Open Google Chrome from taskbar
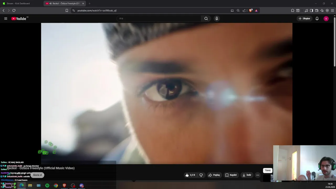The width and height of the screenshot is (336, 189). [56, 186]
